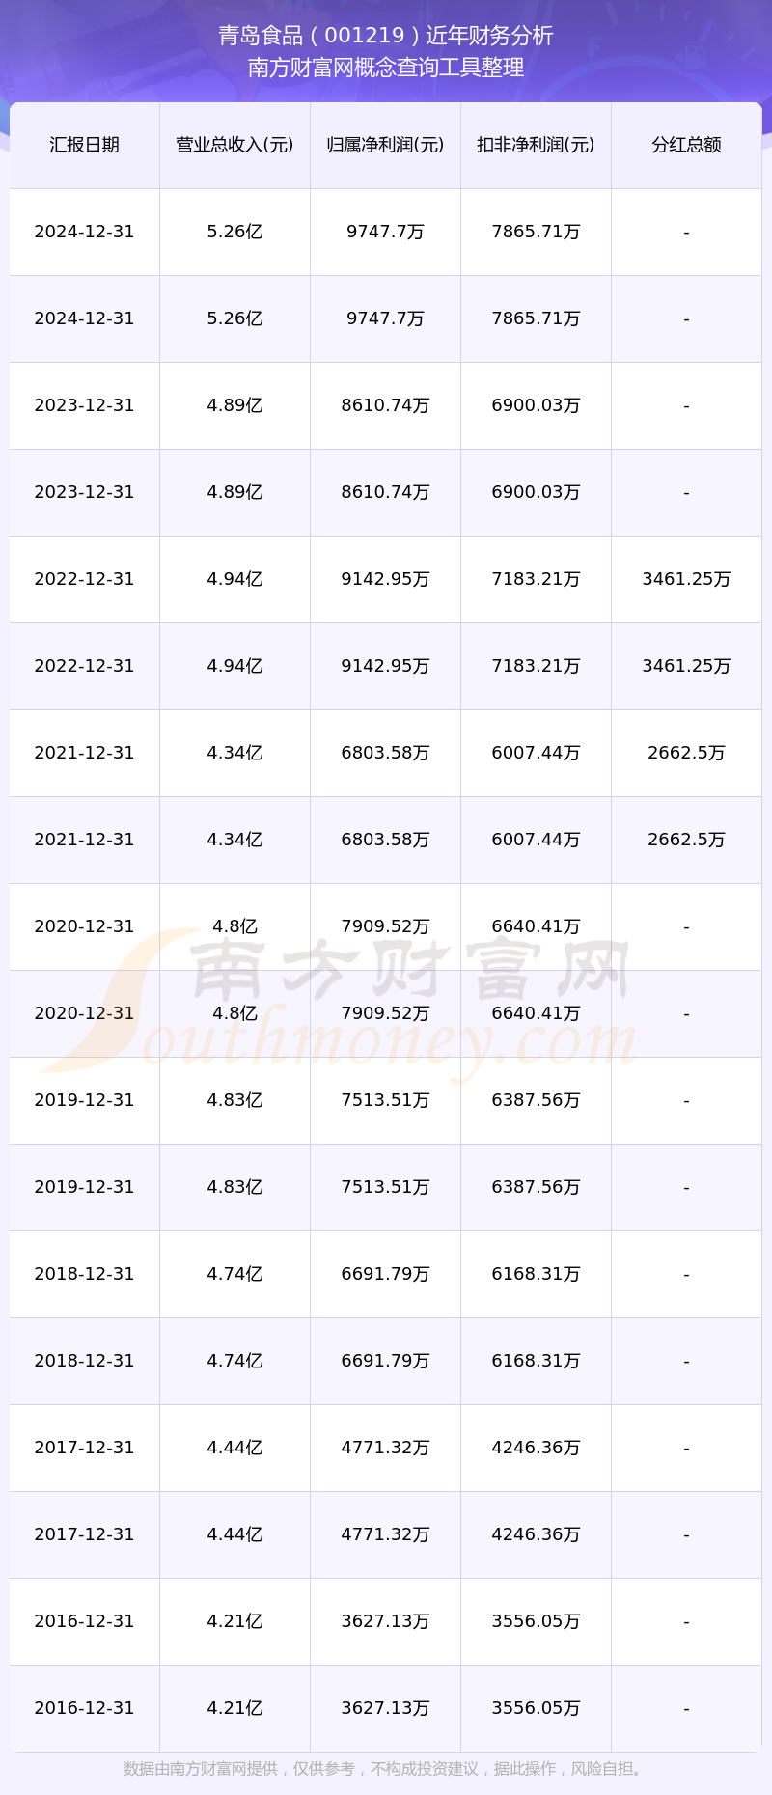Select 4.74亿 in the second 2018-12-31 row

click(x=234, y=1361)
